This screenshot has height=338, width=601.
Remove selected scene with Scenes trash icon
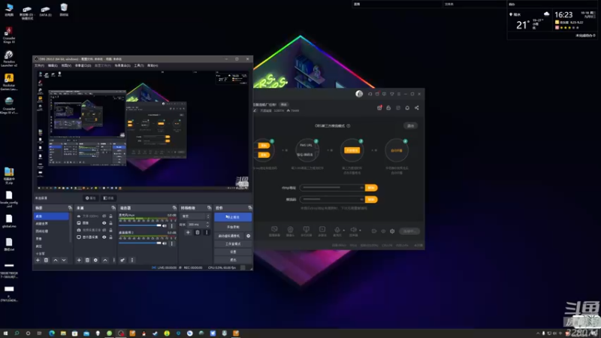[x=46, y=260]
